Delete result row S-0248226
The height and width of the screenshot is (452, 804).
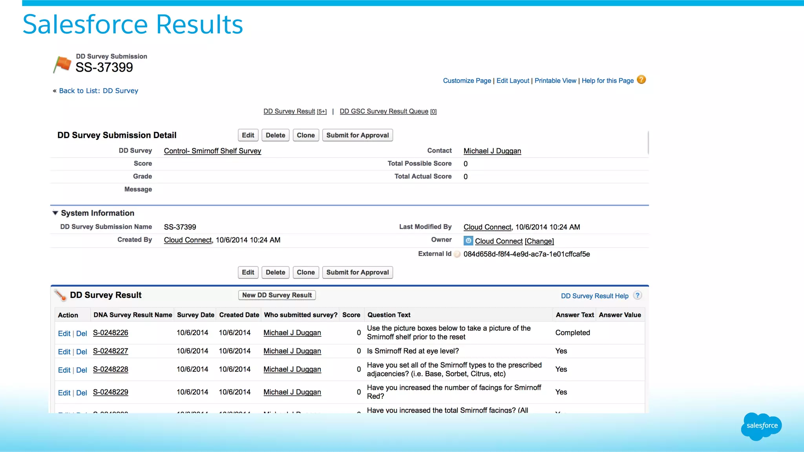[82, 334]
